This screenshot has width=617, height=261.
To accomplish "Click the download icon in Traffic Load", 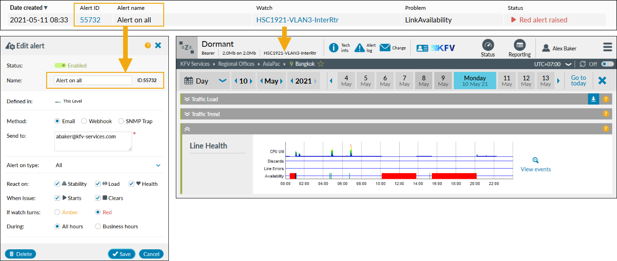I will [594, 99].
